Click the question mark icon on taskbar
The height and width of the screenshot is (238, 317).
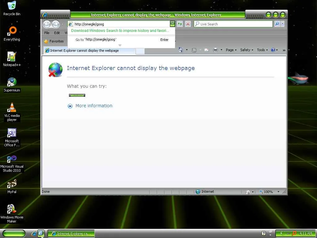coord(264,234)
